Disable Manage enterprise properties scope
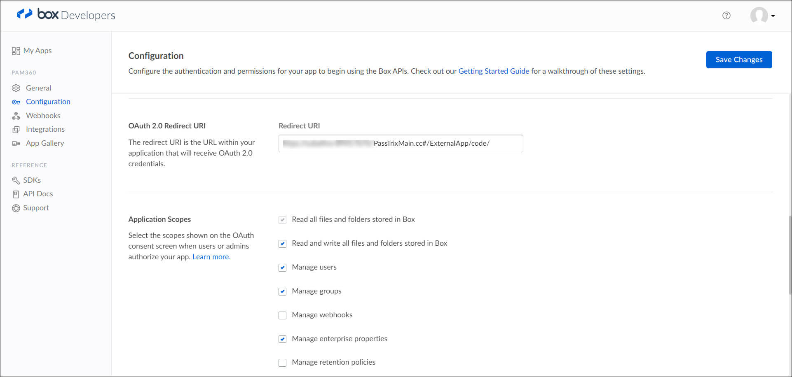Screen dimensions: 792x377 click(282, 339)
